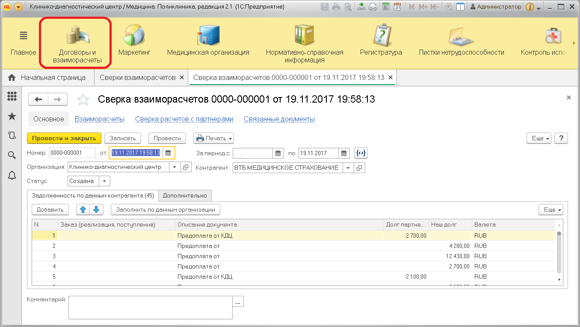Click the M+ memory add button
Image resolution: width=580 pixels, height=327 pixels.
(x=423, y=7)
